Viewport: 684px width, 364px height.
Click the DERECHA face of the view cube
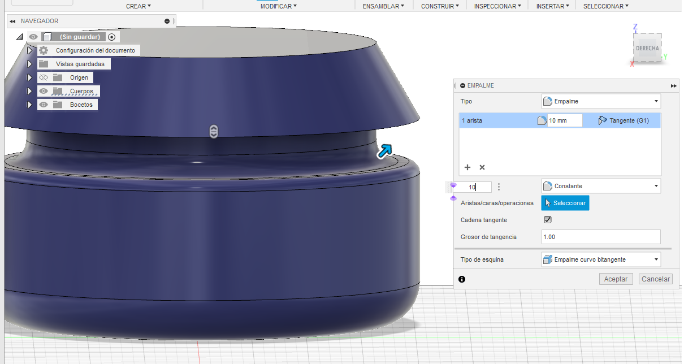point(647,48)
